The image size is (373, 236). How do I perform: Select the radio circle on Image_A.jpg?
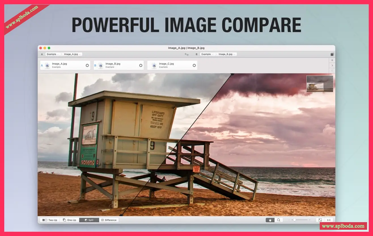tap(87, 65)
